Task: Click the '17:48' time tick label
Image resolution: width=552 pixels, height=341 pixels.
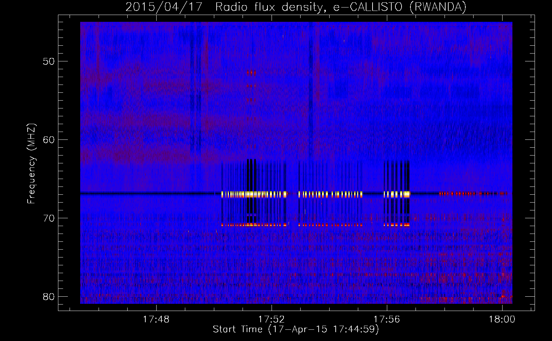Action: pyautogui.click(x=156, y=320)
